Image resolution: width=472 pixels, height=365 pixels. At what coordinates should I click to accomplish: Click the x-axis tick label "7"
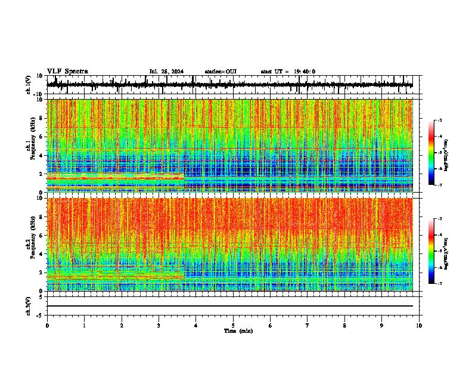[308, 326]
